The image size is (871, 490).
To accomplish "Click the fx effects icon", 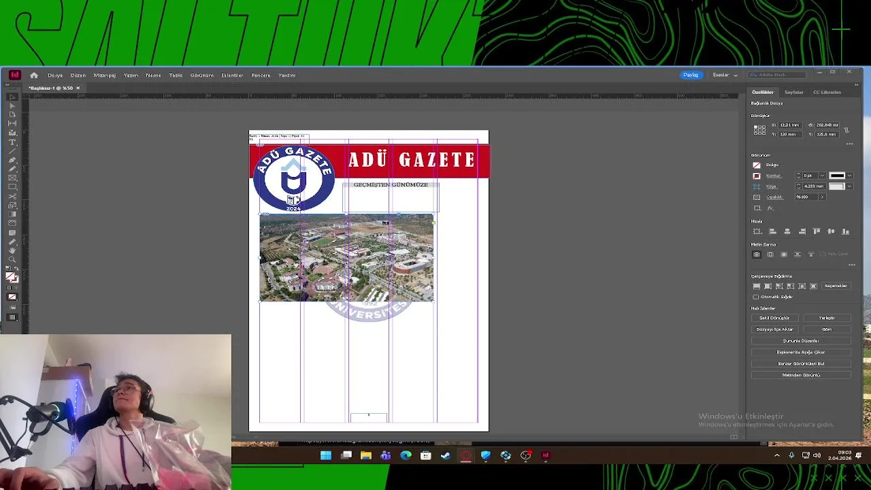I will 770,208.
